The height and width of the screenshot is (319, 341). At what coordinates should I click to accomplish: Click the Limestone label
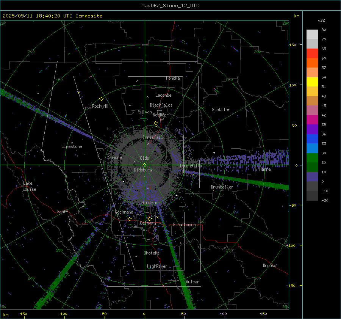72,146
